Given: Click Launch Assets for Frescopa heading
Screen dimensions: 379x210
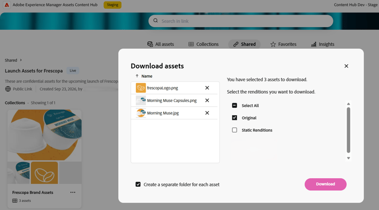Looking at the screenshot, I should point(33,71).
